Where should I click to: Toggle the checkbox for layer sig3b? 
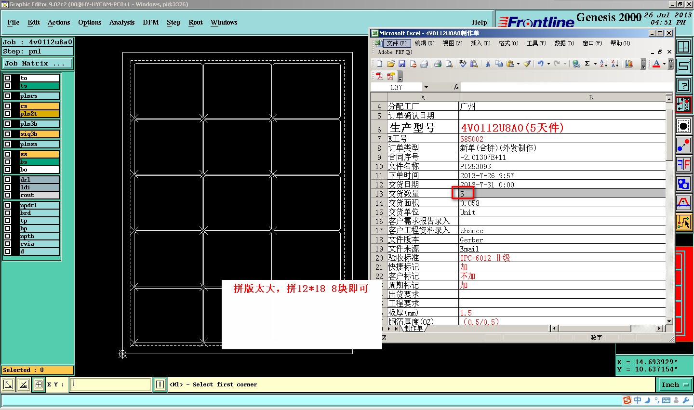tap(8, 134)
